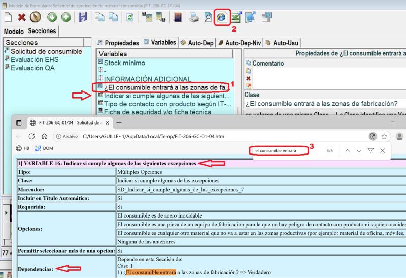This screenshot has width=406, height=278.
Task: Click the blue floppy disk save icon
Action: pos(83,18)
